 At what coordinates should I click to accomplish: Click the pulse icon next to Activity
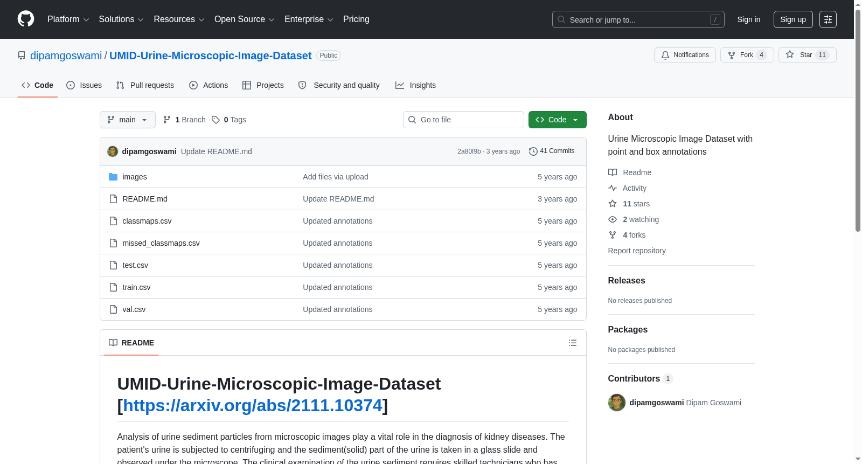(x=613, y=188)
